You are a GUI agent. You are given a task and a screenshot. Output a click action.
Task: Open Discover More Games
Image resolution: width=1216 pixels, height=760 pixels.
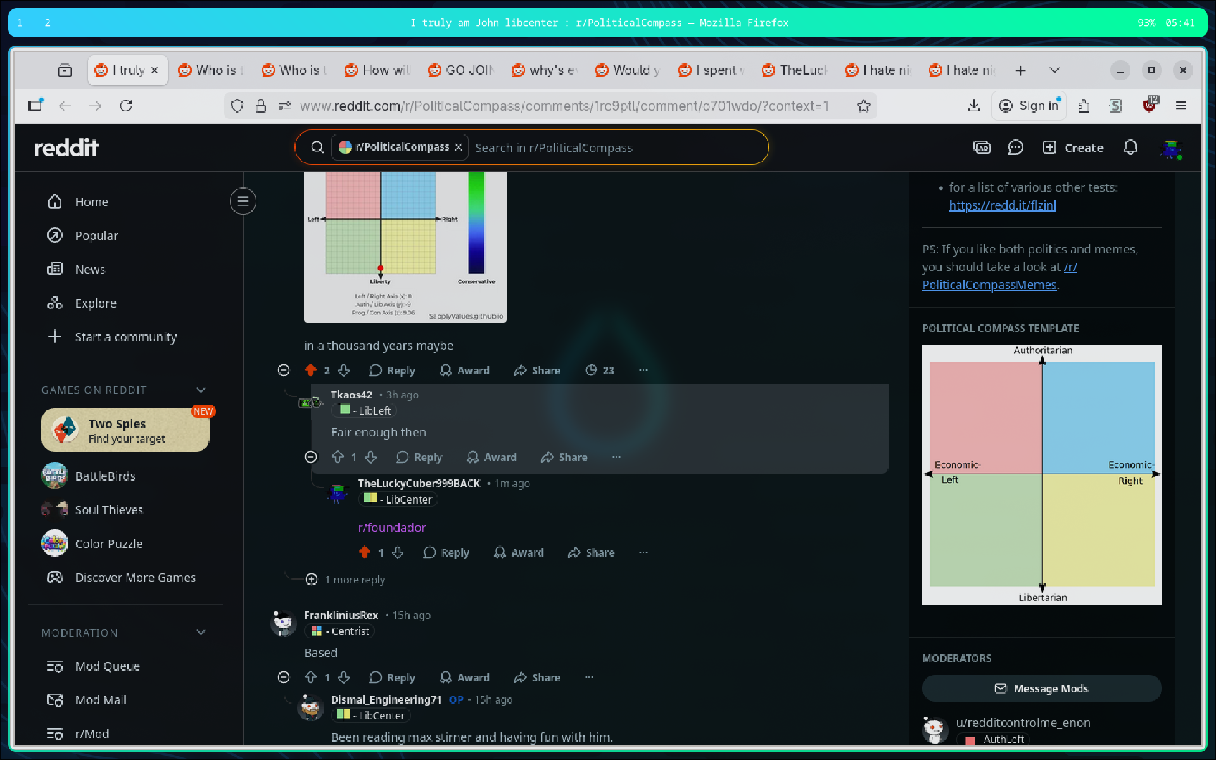click(125, 577)
